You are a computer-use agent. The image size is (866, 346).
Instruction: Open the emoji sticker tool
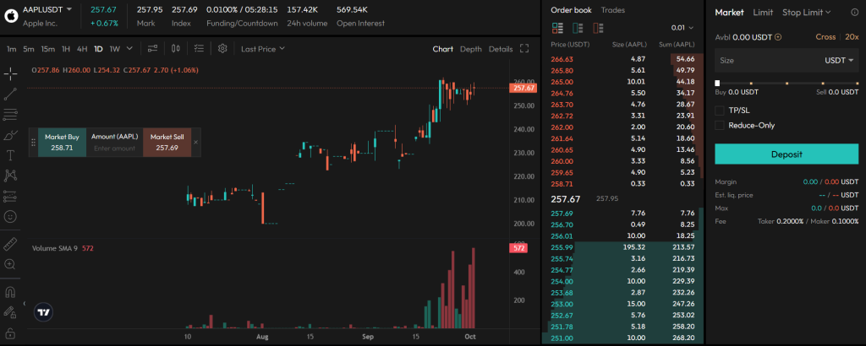[10, 216]
